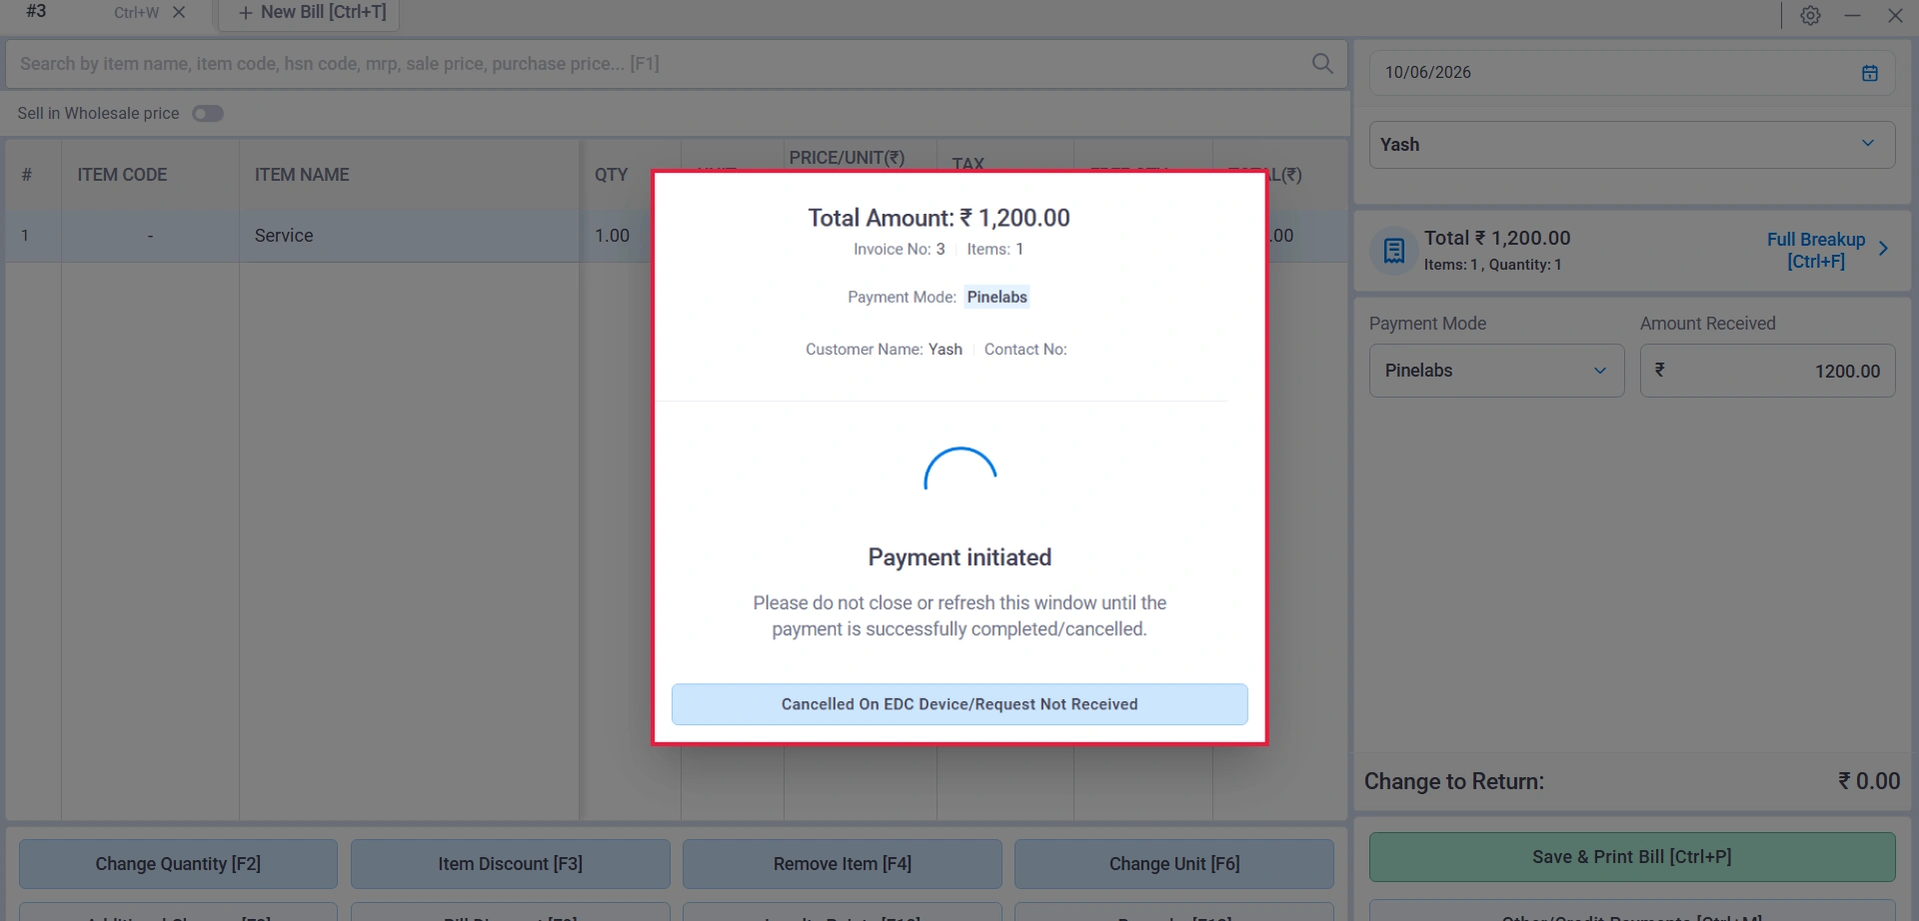Click the Total Amount ₹ 1,200.00 heading
Viewport: 1919px width, 921px height.
click(940, 218)
